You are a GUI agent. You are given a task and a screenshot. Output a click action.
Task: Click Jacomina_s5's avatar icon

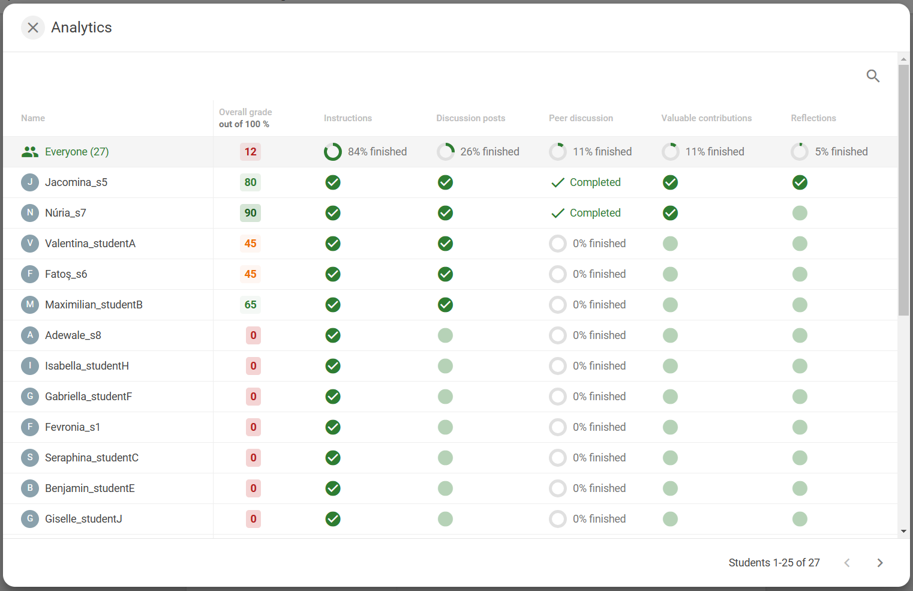point(30,182)
